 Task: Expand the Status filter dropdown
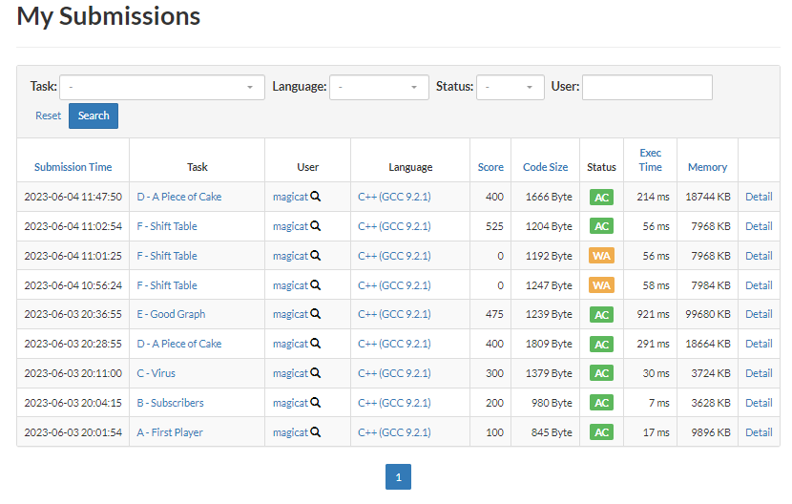tap(511, 87)
